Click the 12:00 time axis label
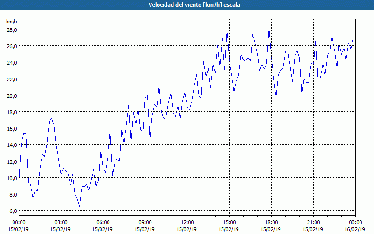 click(187, 223)
